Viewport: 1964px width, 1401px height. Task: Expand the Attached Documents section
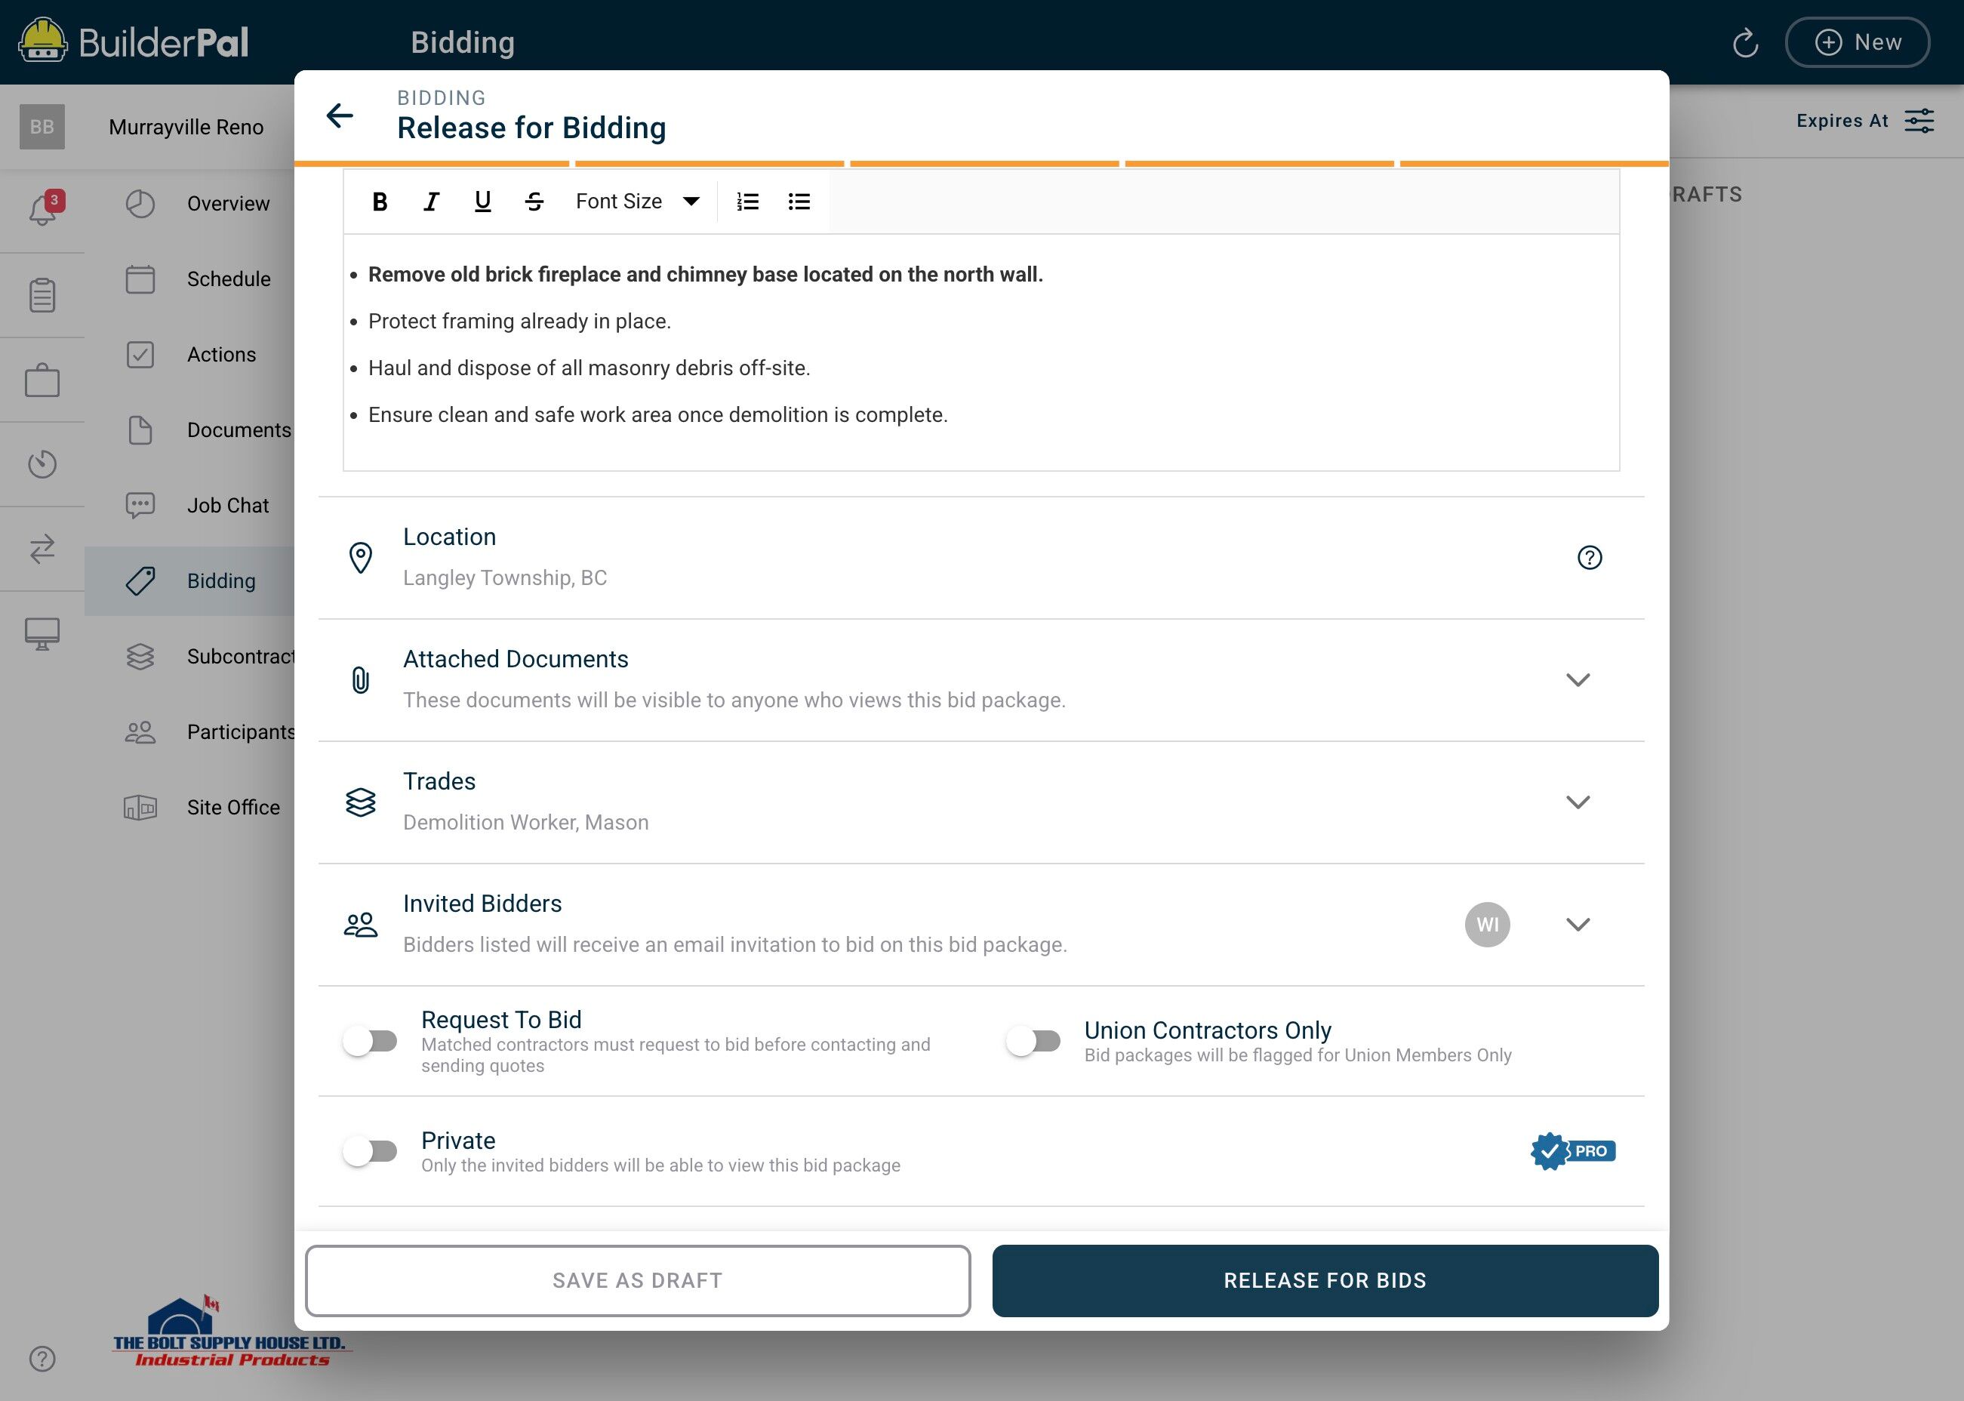[x=1578, y=680]
